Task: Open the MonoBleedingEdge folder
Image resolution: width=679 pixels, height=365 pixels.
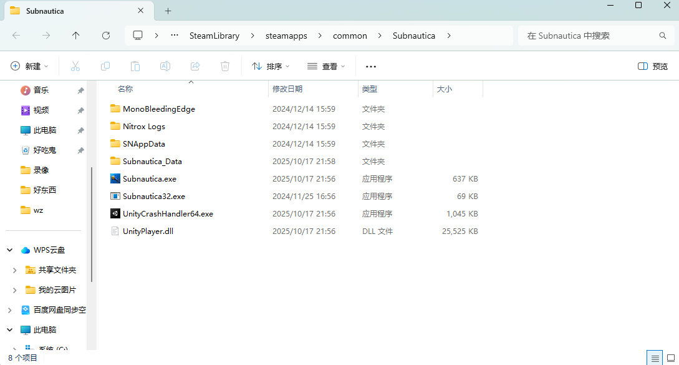Action: 158,109
